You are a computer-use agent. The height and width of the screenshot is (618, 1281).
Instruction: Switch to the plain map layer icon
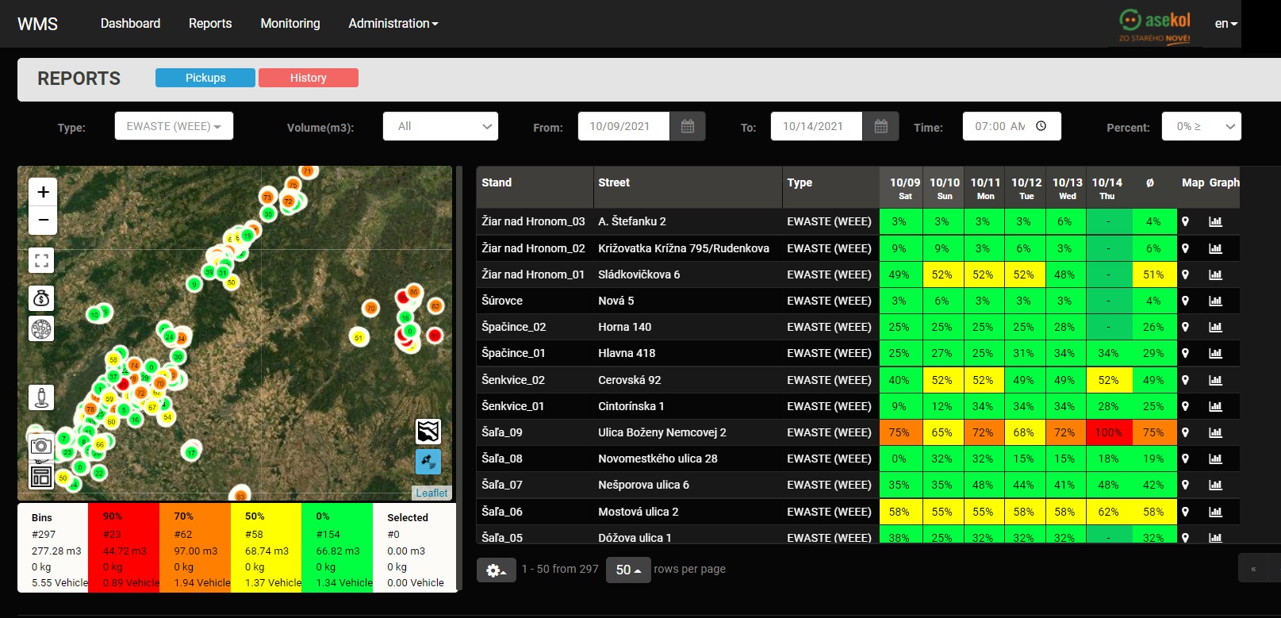click(428, 432)
